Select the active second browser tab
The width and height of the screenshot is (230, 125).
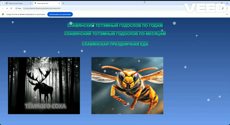tap(47, 3)
